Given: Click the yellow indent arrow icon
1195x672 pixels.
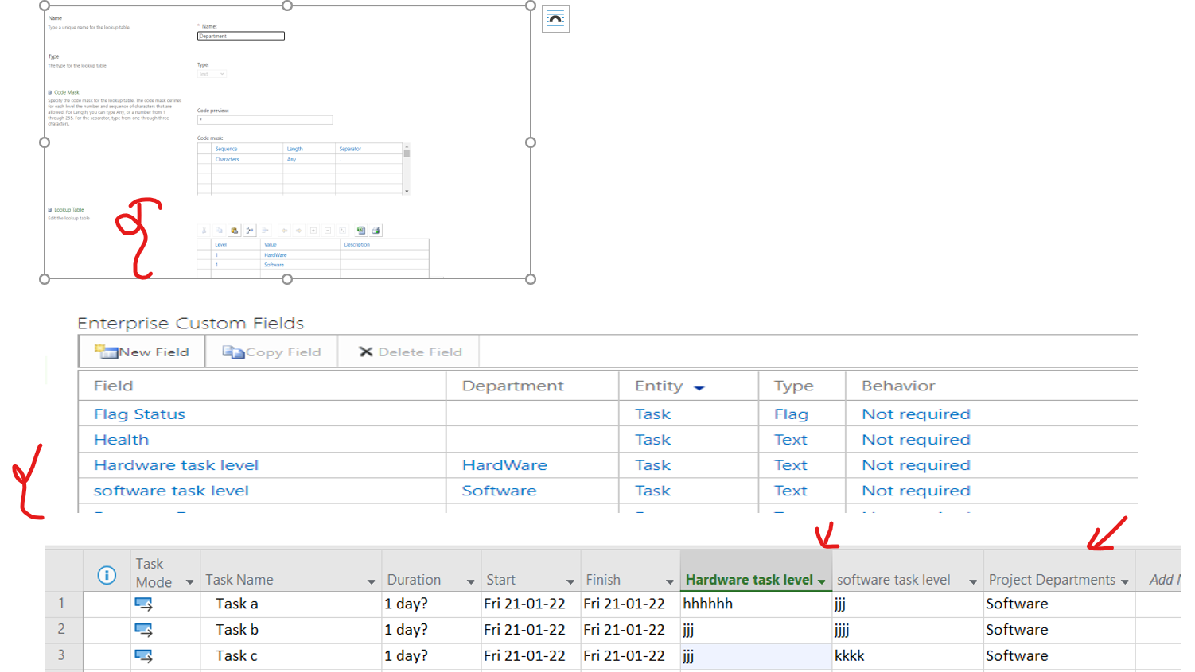Looking at the screenshot, I should (299, 230).
